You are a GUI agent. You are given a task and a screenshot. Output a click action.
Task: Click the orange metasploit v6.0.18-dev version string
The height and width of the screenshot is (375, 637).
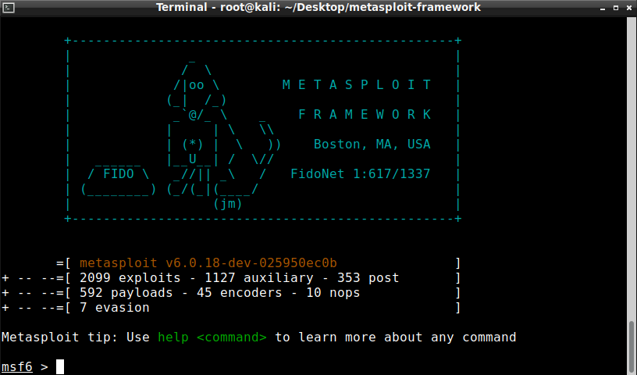tap(208, 263)
